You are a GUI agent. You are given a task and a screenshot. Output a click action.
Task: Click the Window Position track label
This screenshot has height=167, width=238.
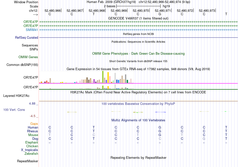pos(26,2)
